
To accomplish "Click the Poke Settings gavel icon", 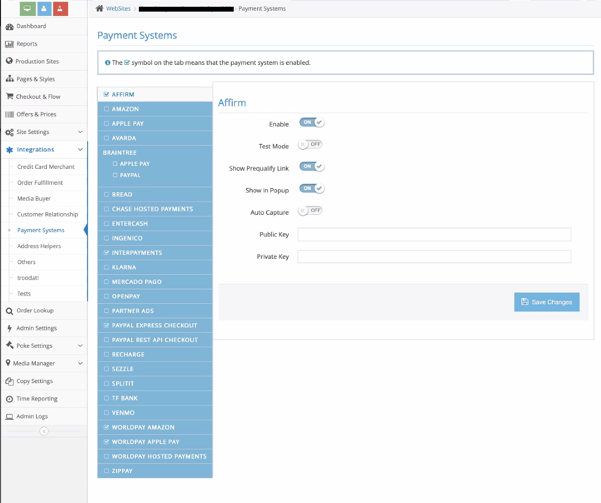I will [9, 345].
